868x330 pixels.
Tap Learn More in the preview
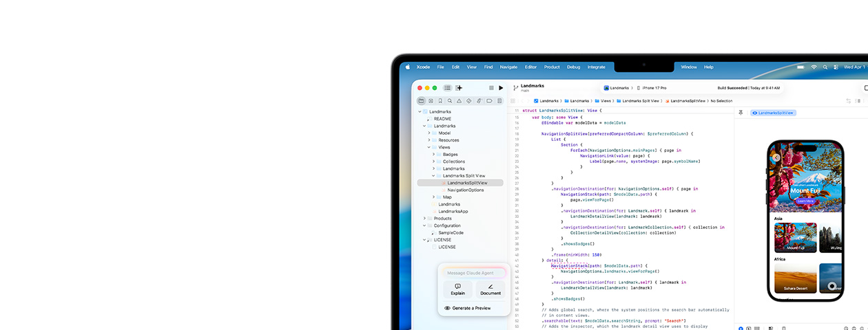(x=805, y=201)
